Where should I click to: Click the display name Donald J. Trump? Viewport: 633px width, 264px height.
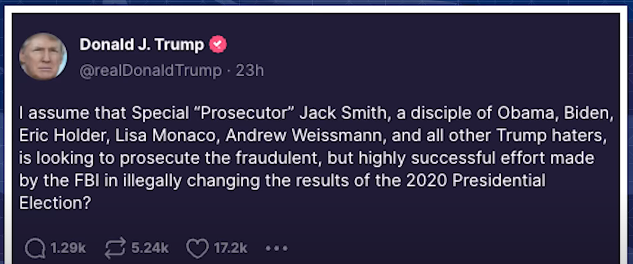[x=141, y=44]
